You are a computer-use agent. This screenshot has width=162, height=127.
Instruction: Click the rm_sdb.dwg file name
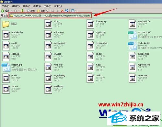[59, 76]
